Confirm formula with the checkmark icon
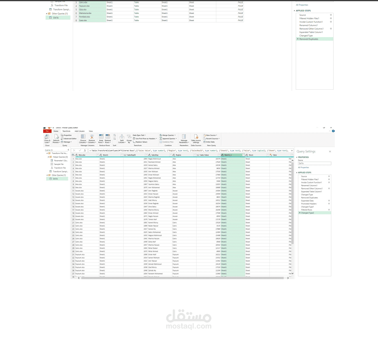Viewport: 378px width, 337px height. tap(79, 150)
